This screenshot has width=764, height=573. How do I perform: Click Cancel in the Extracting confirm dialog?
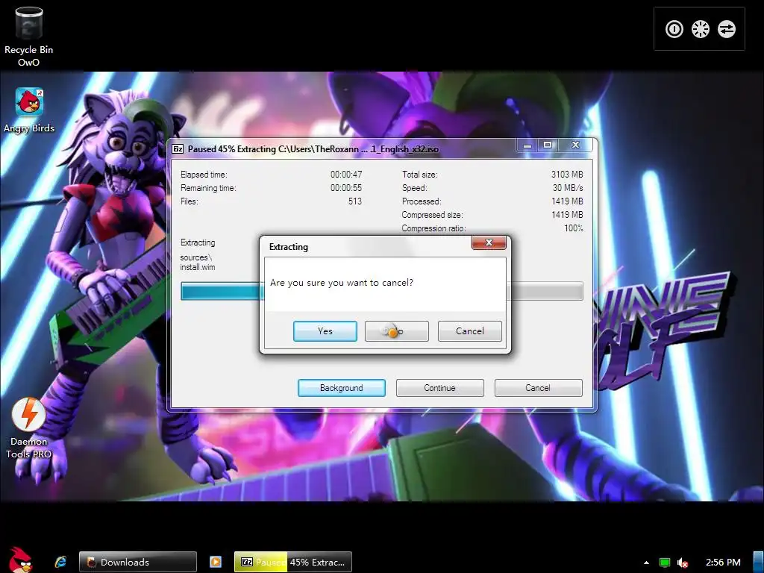point(470,331)
